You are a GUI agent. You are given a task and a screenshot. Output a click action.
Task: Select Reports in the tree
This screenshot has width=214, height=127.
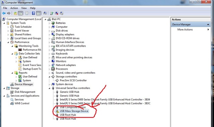[23, 73]
